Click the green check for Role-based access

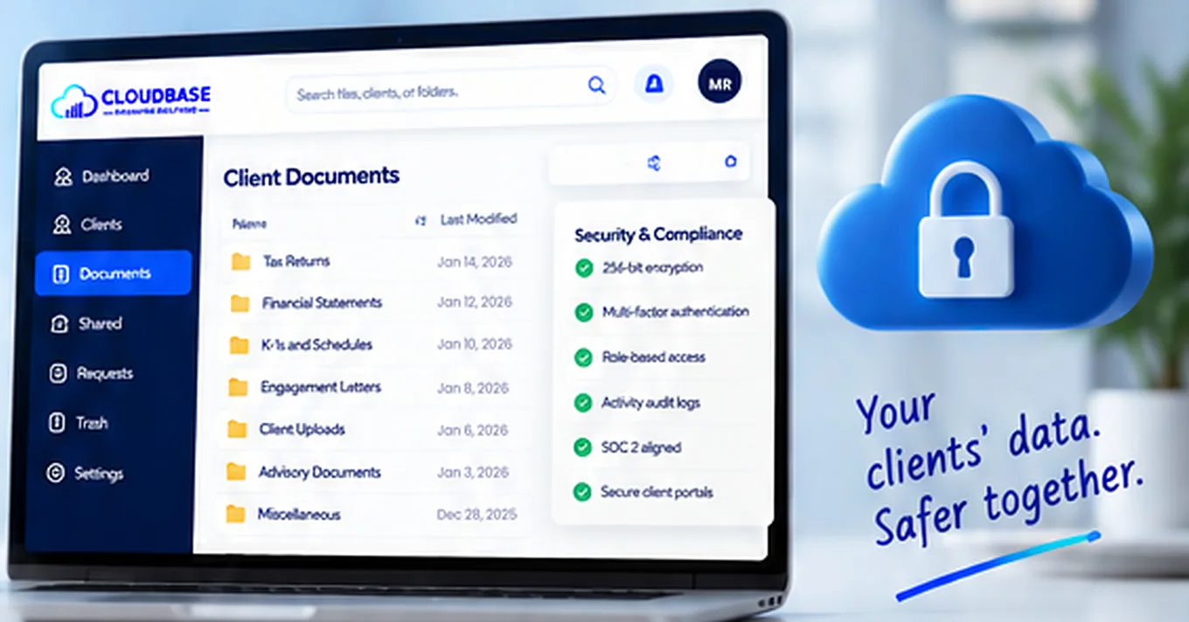[583, 357]
